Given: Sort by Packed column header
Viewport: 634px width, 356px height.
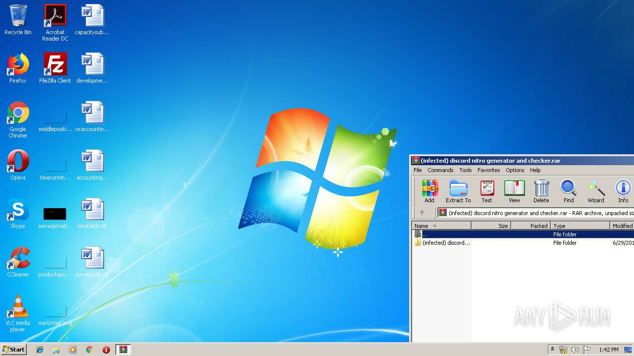Looking at the screenshot, I should 530,226.
